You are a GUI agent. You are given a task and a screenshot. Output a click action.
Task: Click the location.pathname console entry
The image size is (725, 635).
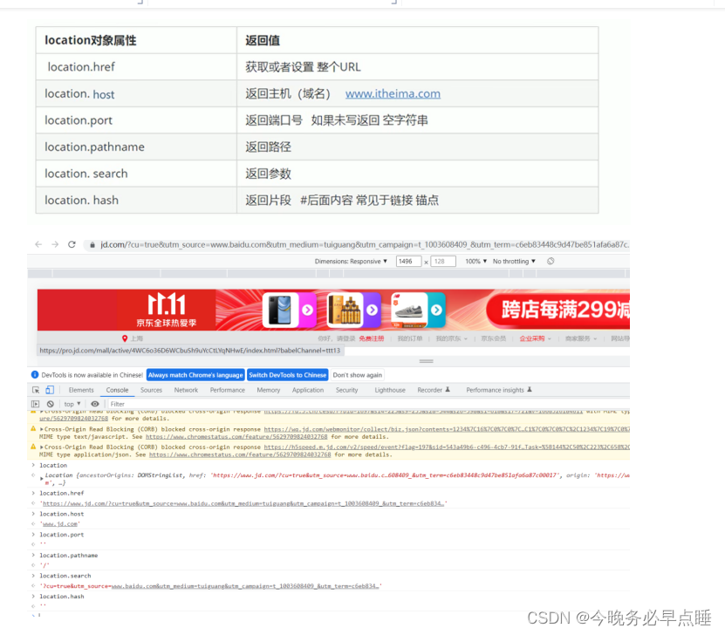pos(68,555)
